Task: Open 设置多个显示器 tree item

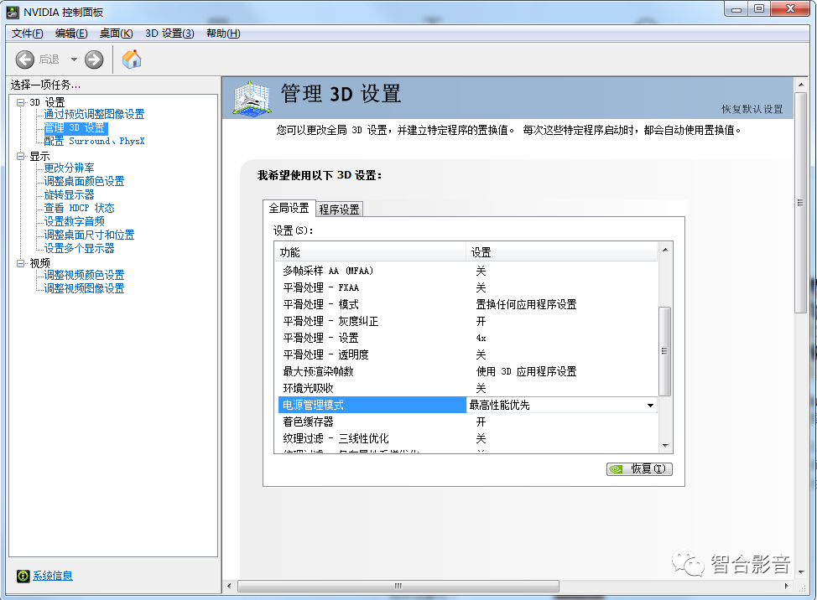Action: pyautogui.click(x=79, y=248)
